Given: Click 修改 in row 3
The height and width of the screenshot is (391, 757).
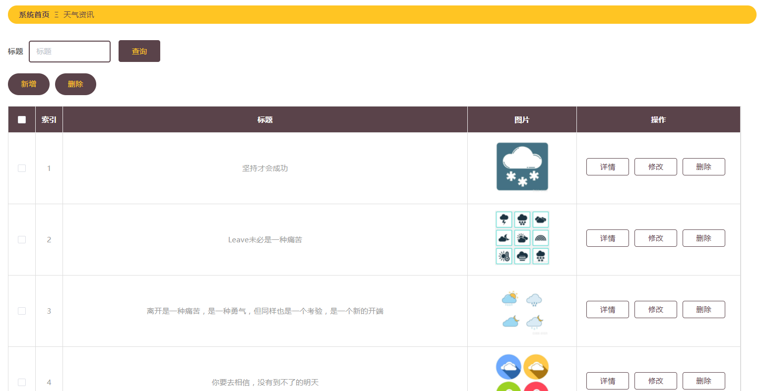Looking at the screenshot, I should 656,310.
